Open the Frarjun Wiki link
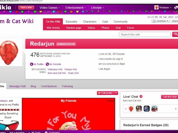 click(x=71, y=69)
